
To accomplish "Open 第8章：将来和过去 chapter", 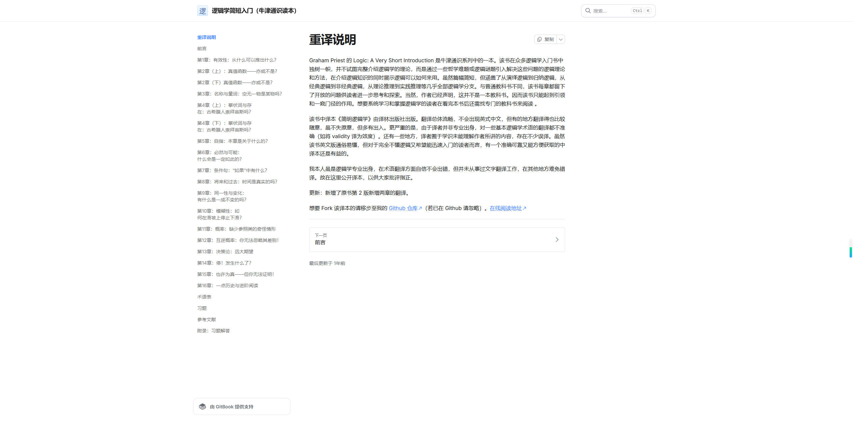I will coord(237,182).
